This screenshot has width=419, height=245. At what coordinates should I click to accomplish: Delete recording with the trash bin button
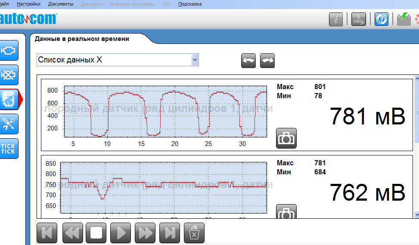tap(194, 233)
